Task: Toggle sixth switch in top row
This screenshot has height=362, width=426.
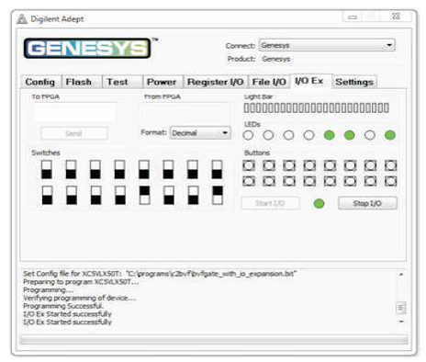Action: 168,169
